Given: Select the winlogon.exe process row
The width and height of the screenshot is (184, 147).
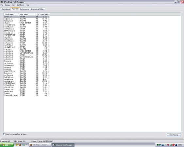Looking at the screenshot, I should [x=26, y=65].
